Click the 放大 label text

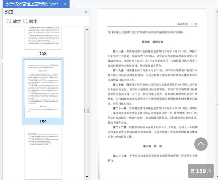coord(17,21)
